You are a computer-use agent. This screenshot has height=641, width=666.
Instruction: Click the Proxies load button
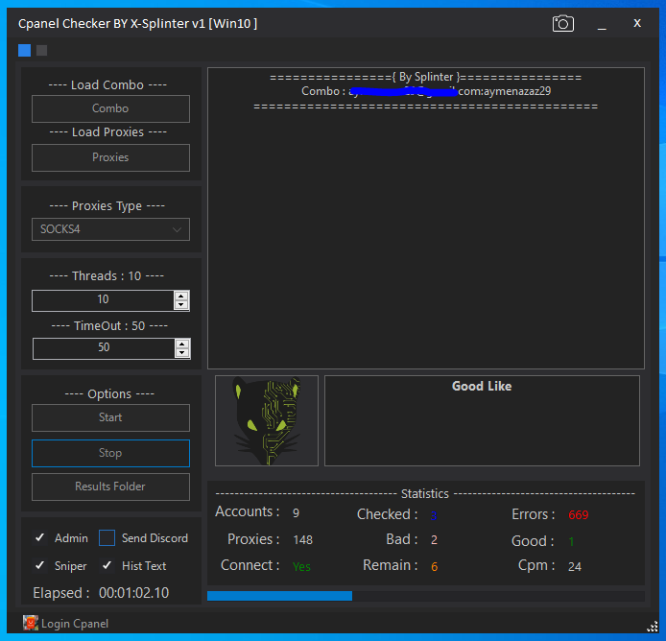[110, 157]
